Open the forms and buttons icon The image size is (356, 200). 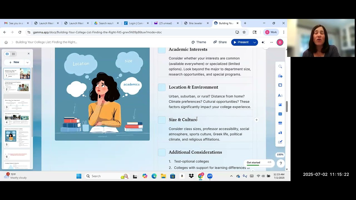point(280,142)
